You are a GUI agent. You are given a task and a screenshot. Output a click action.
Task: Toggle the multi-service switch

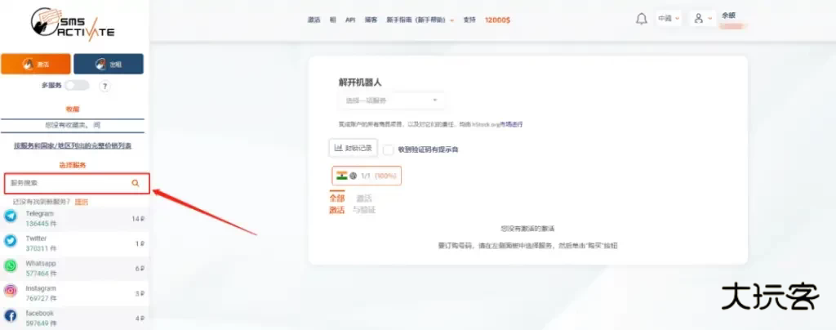click(x=77, y=85)
